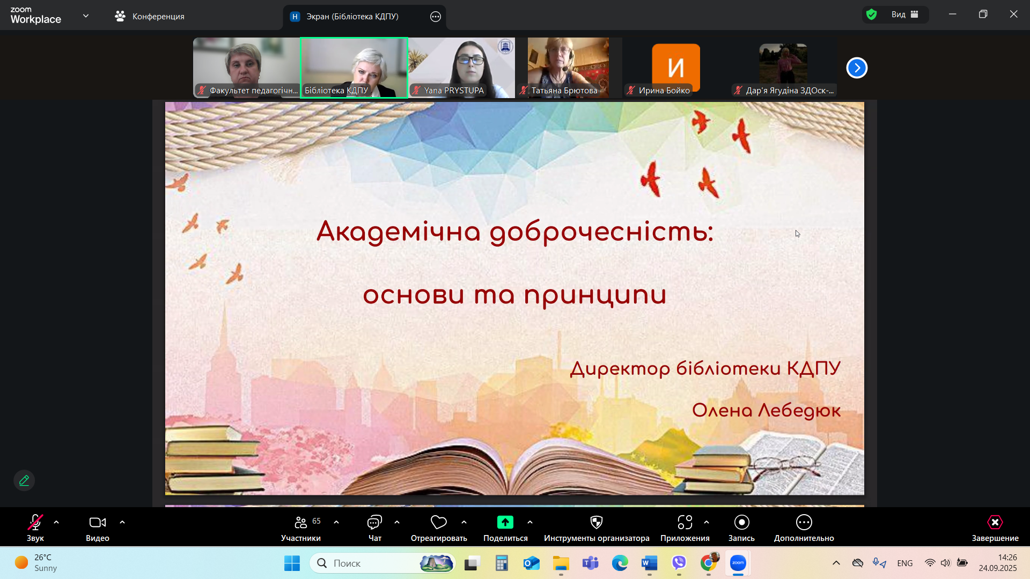Expand audio options arrow next to Звук
This screenshot has width=1030, height=579.
(x=56, y=522)
